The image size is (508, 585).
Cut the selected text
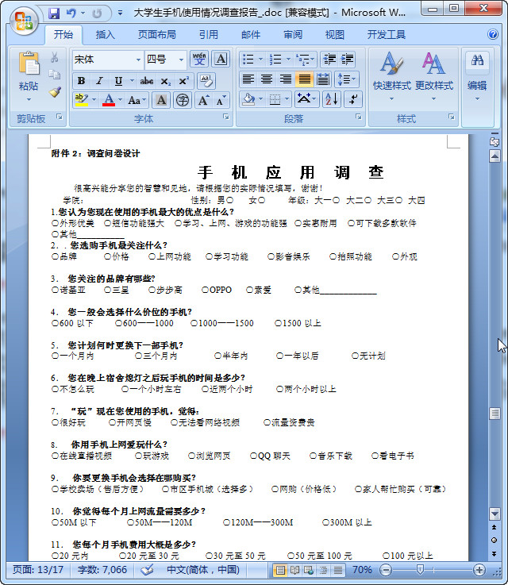point(55,57)
